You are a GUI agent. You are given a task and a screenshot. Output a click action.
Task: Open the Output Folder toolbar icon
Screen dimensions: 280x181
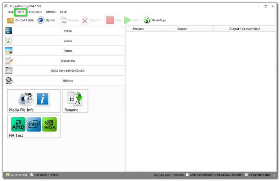(x=10, y=20)
